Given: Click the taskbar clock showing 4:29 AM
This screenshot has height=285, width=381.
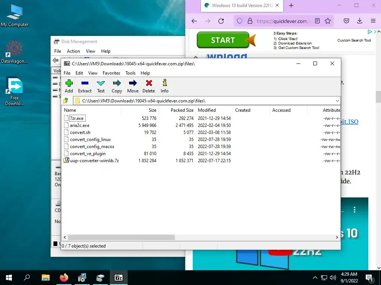Looking at the screenshot, I should point(349,278).
